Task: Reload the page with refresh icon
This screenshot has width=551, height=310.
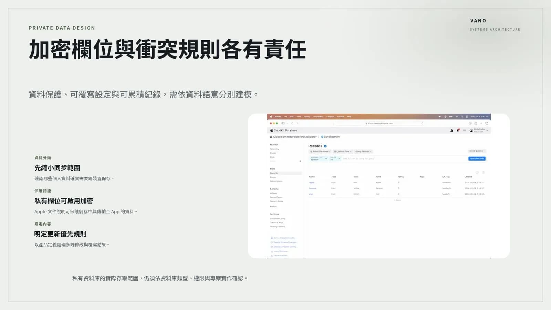Action: tap(422, 123)
